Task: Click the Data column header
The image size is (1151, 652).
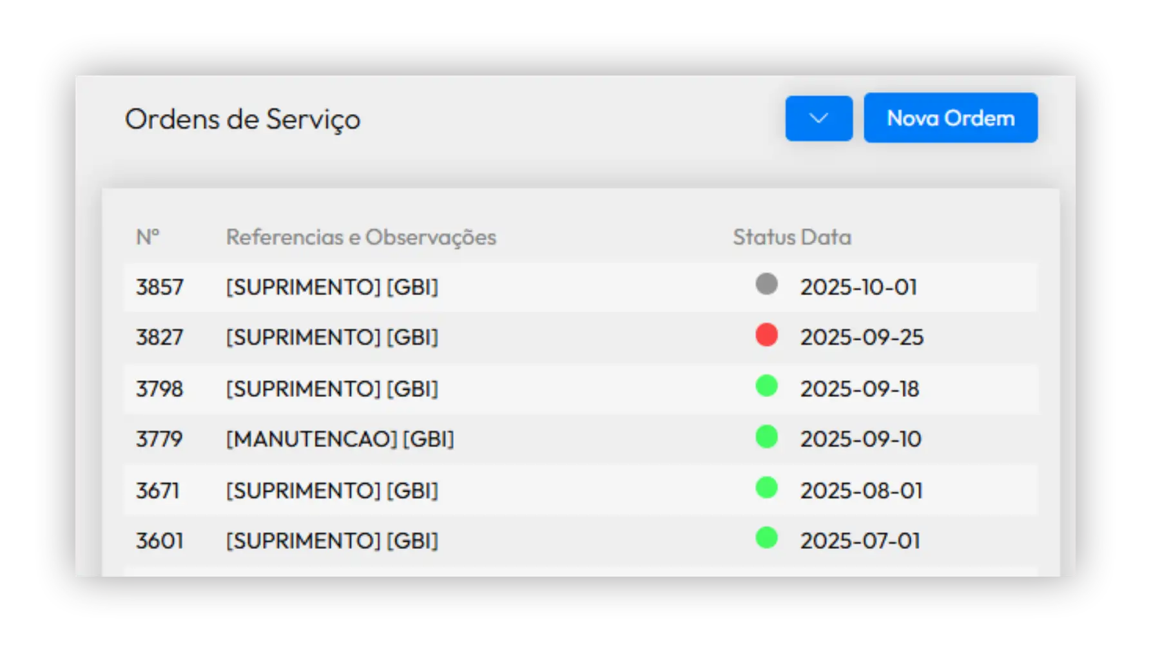Action: (826, 237)
